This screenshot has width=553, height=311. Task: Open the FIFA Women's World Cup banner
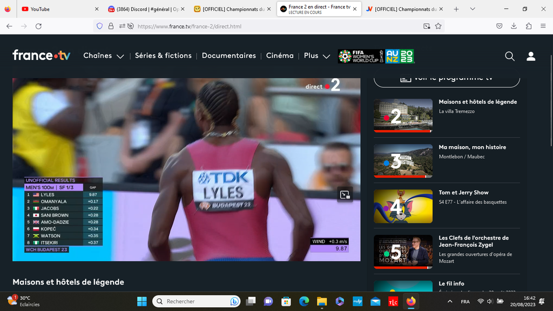point(376,56)
